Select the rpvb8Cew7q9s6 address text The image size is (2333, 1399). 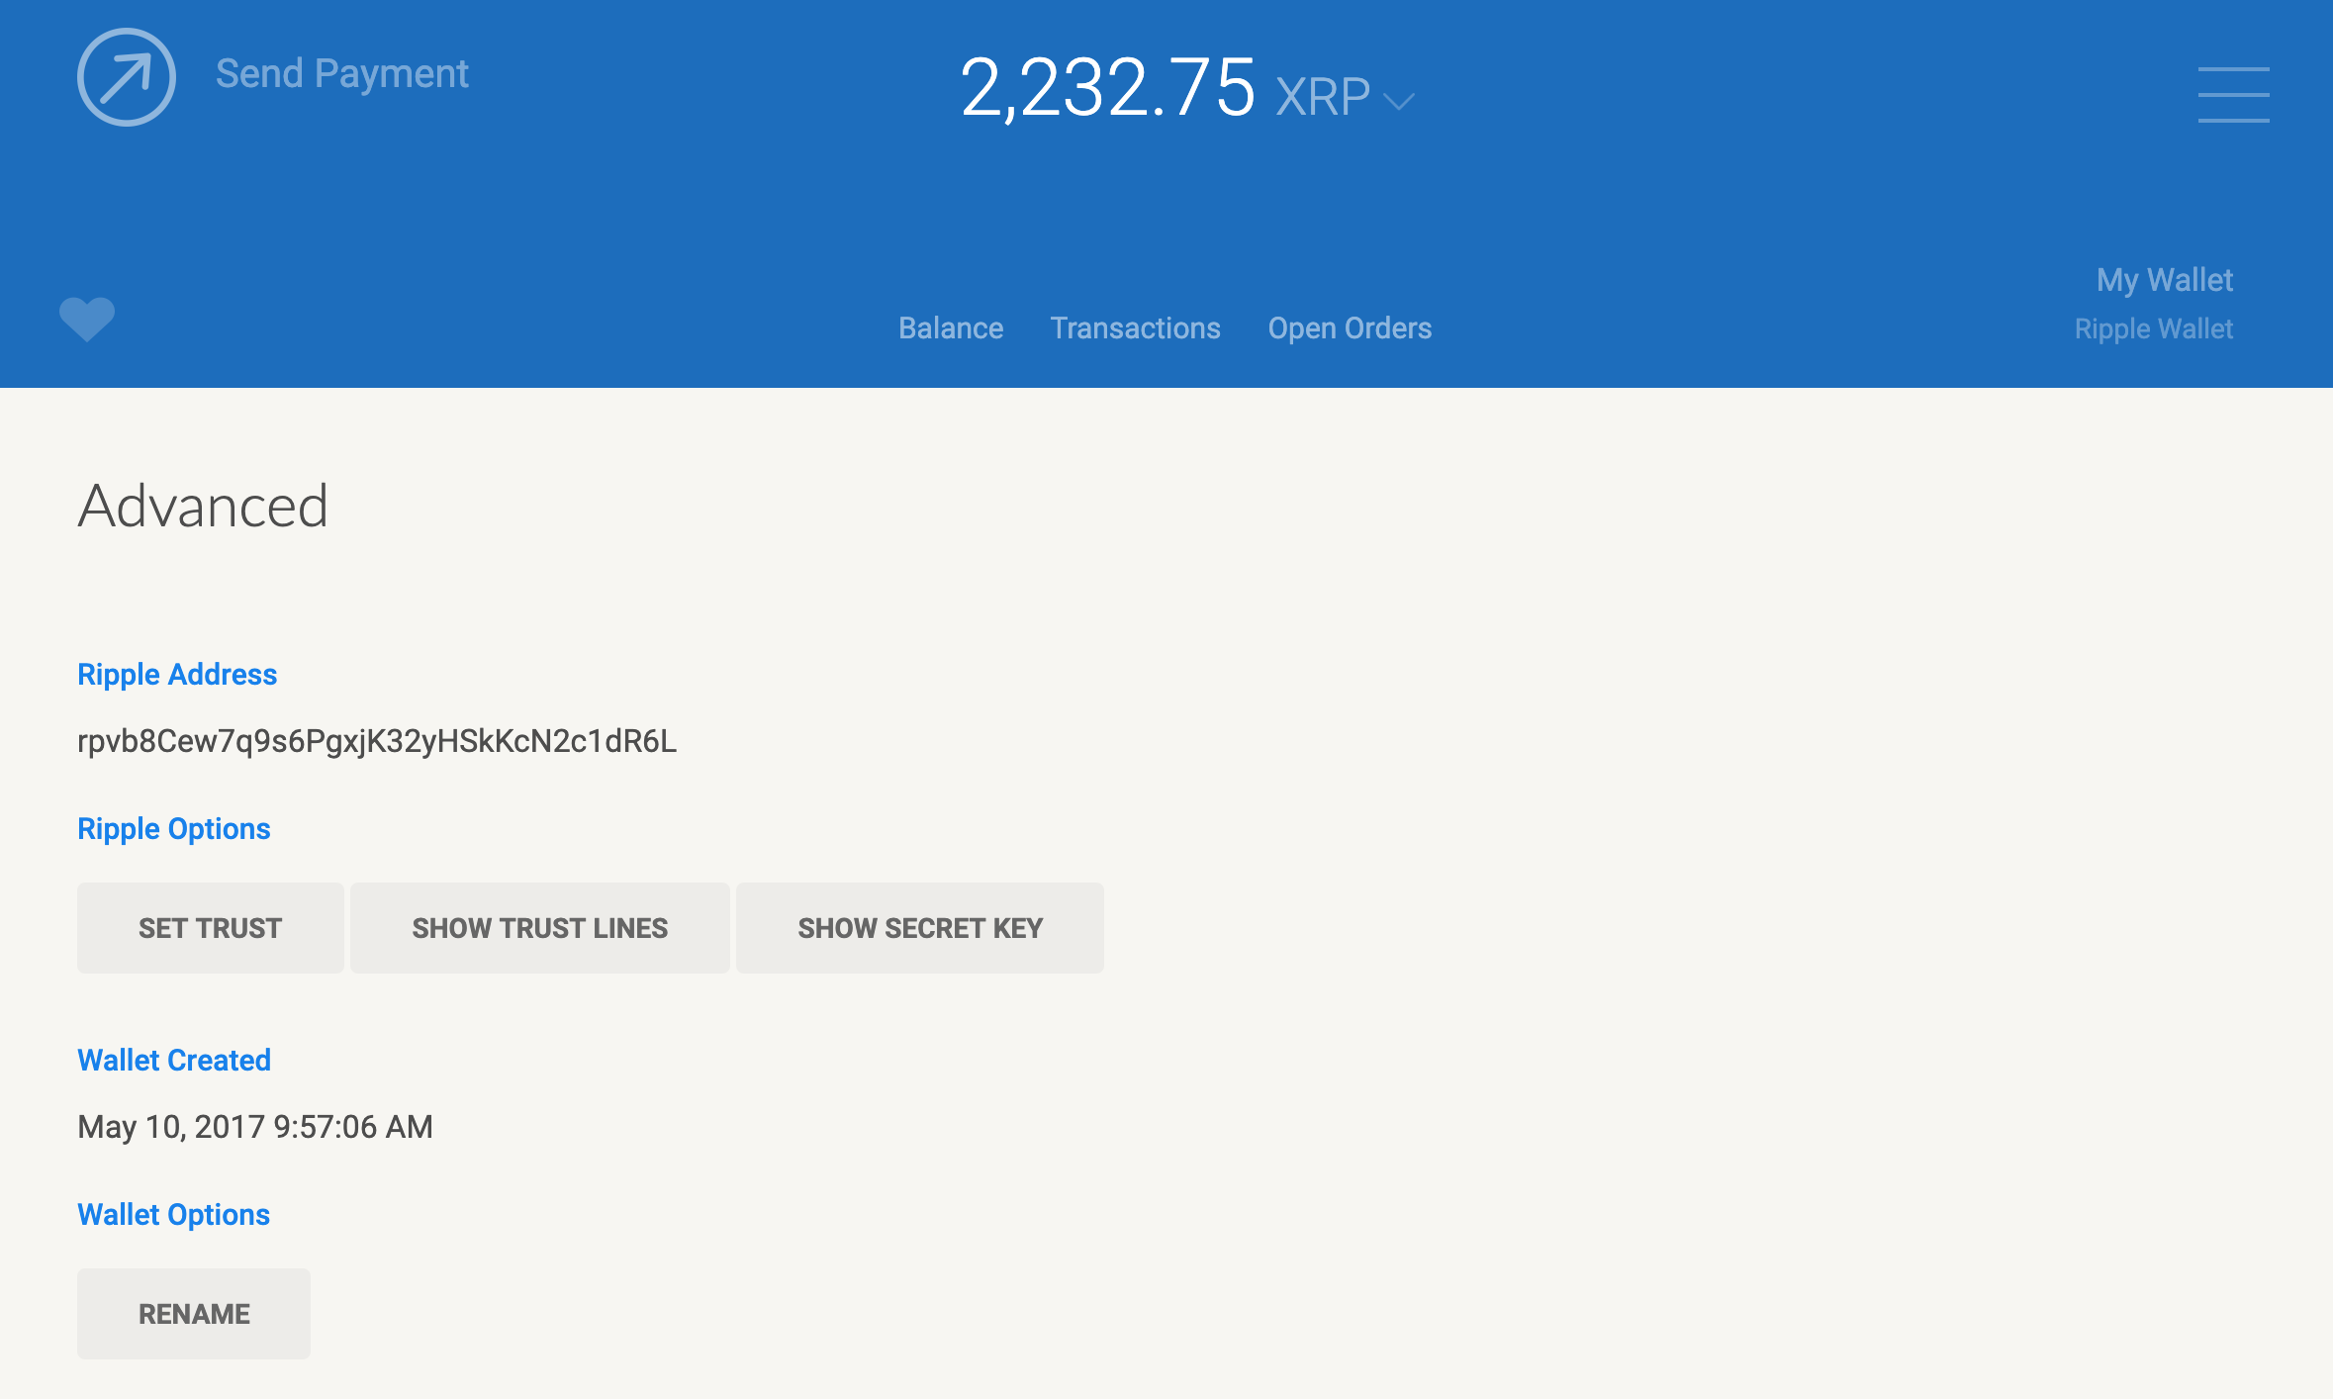point(377,741)
